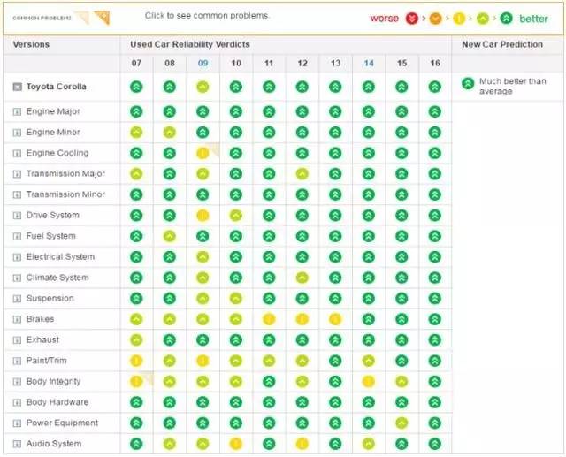Click the orange rating legend swatch
The height and width of the screenshot is (457, 566).
pyautogui.click(x=435, y=18)
